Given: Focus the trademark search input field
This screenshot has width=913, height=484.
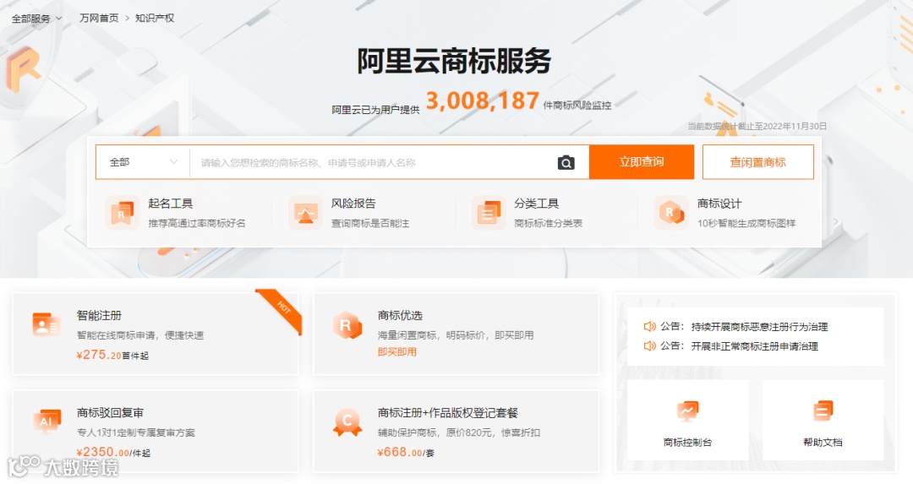Looking at the screenshot, I should pyautogui.click(x=373, y=163).
